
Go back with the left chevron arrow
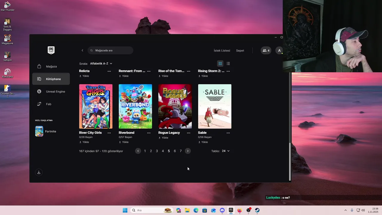coord(82,50)
